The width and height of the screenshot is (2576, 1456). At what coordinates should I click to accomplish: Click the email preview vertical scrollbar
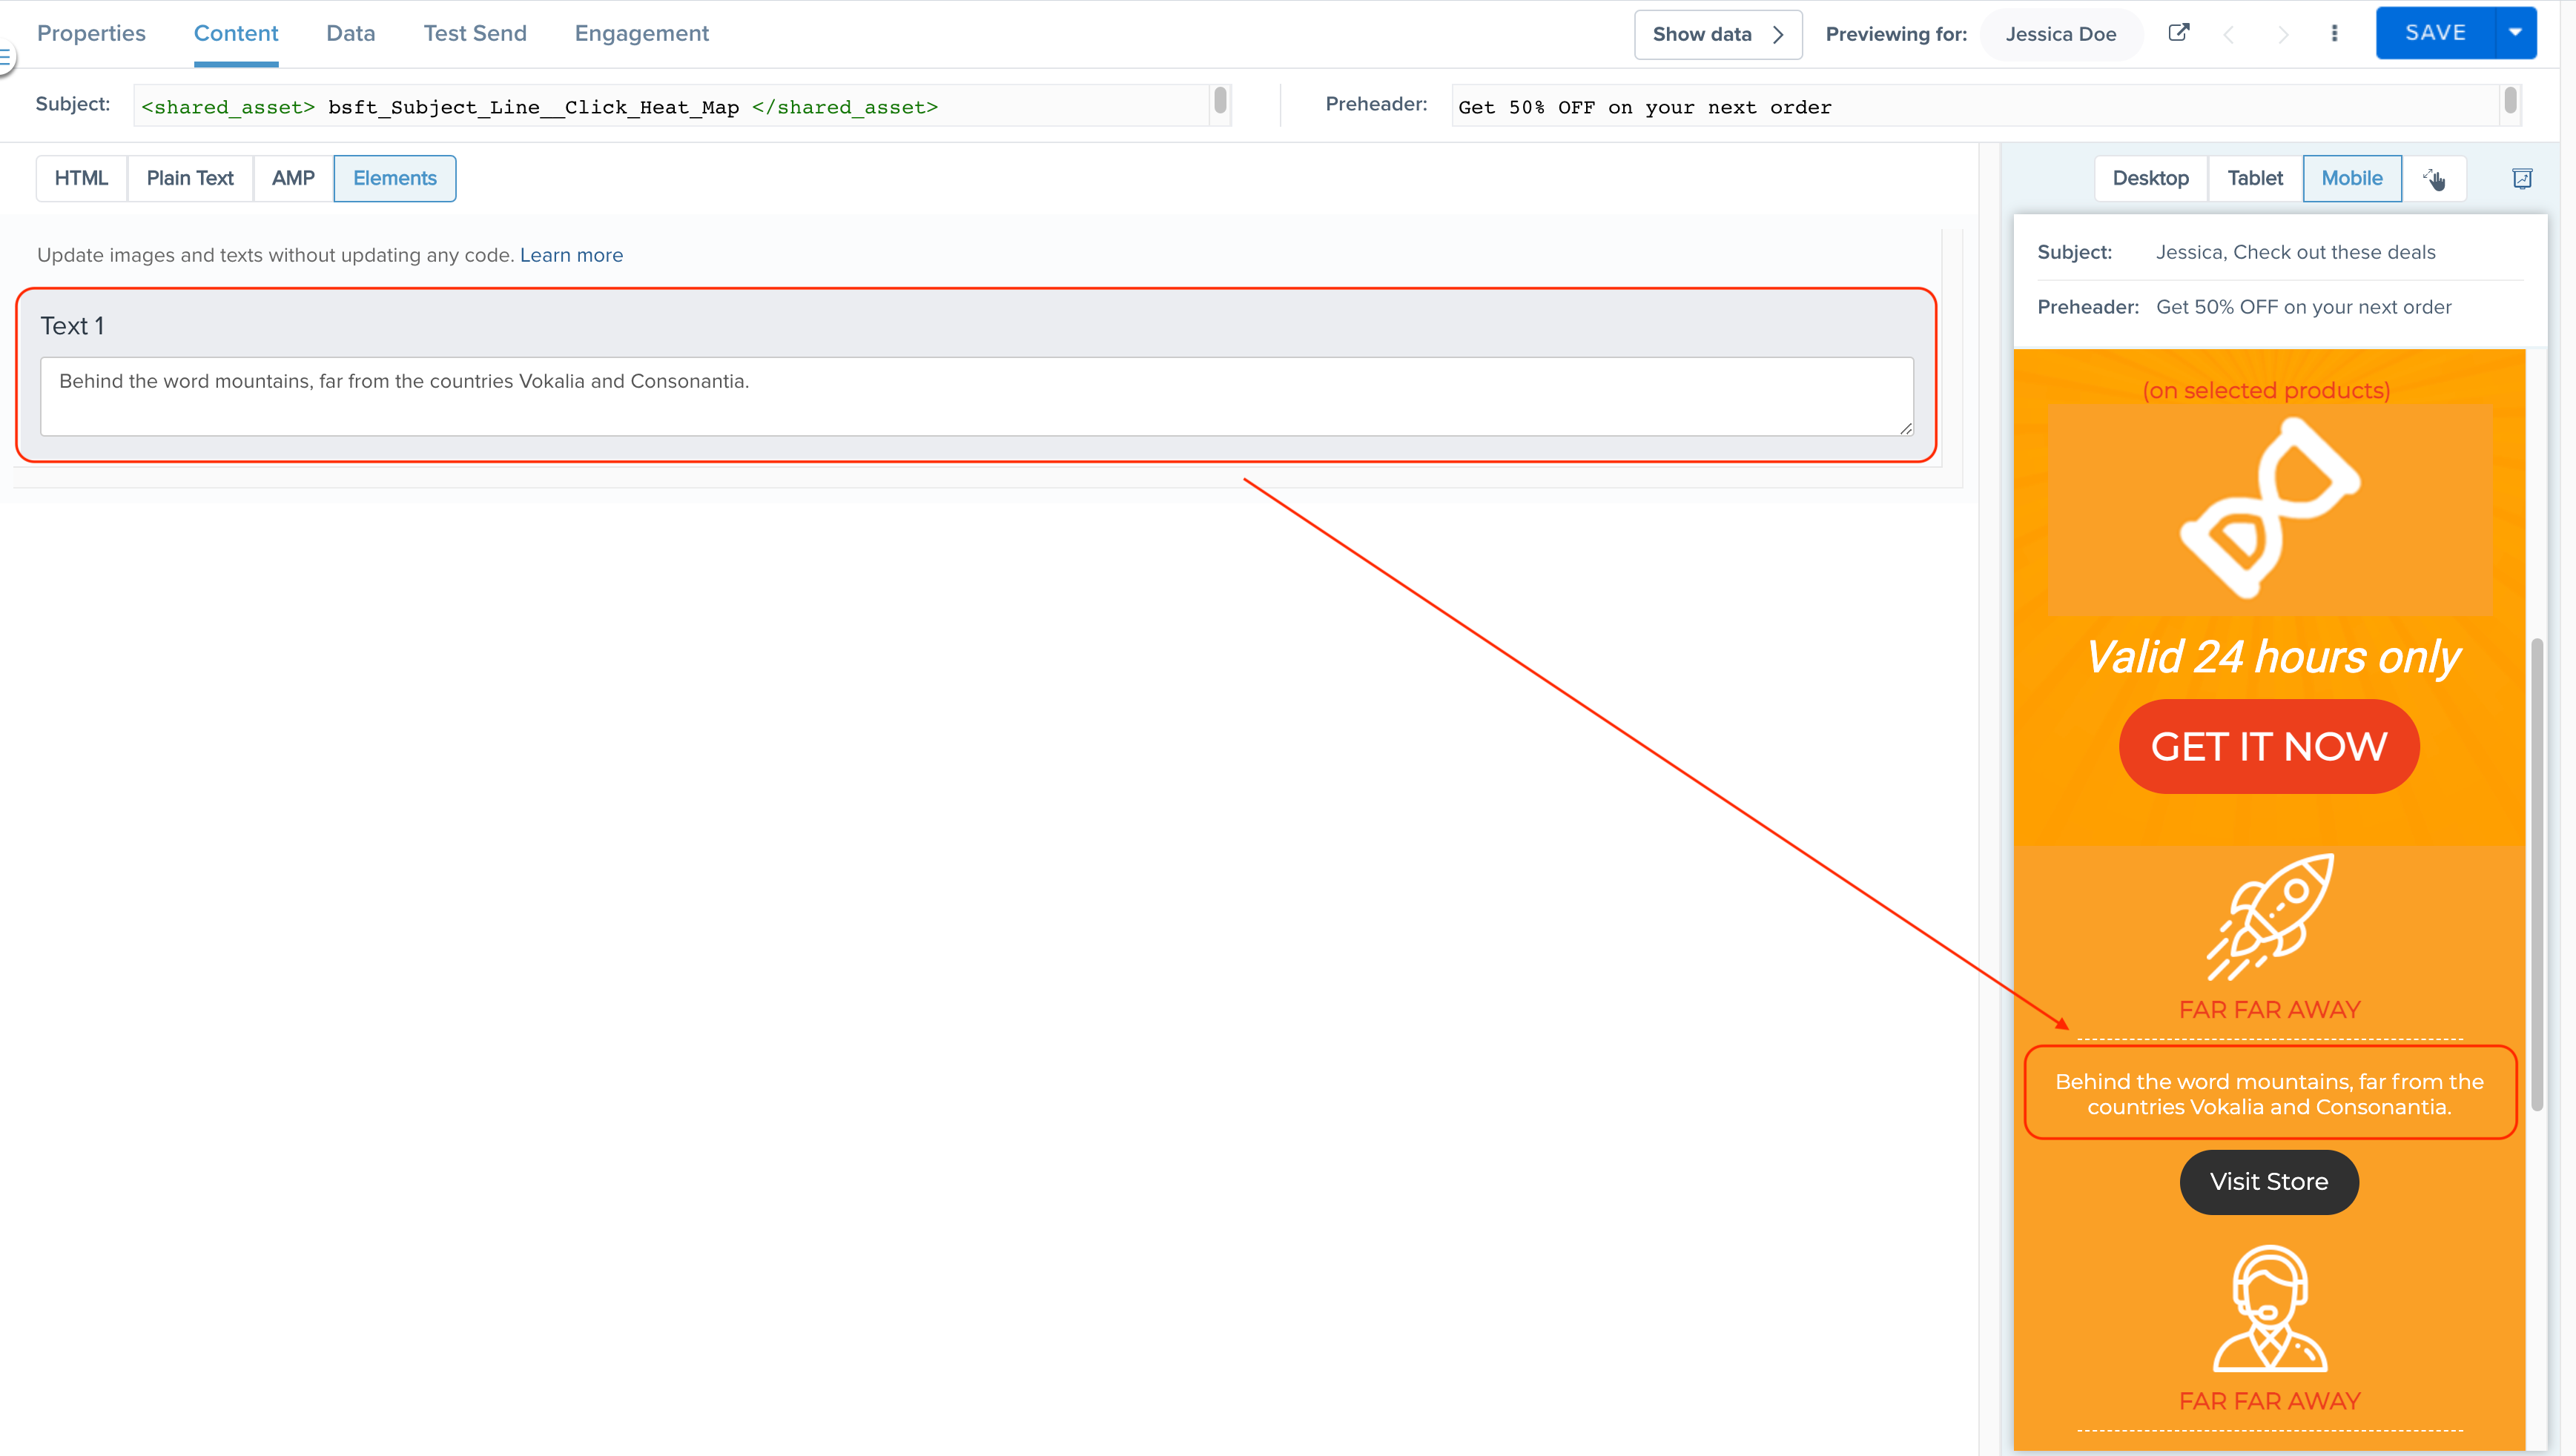tap(2537, 875)
